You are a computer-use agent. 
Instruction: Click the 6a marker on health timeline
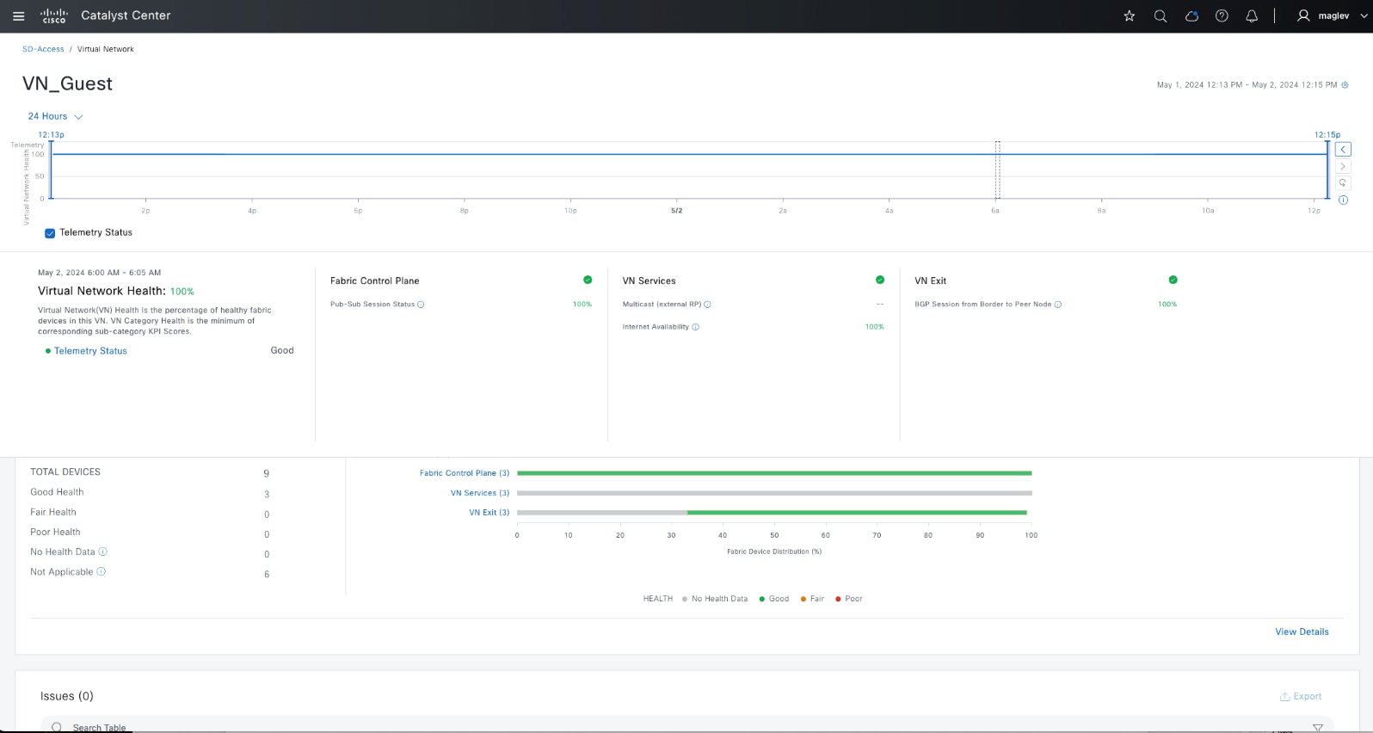[995, 210]
